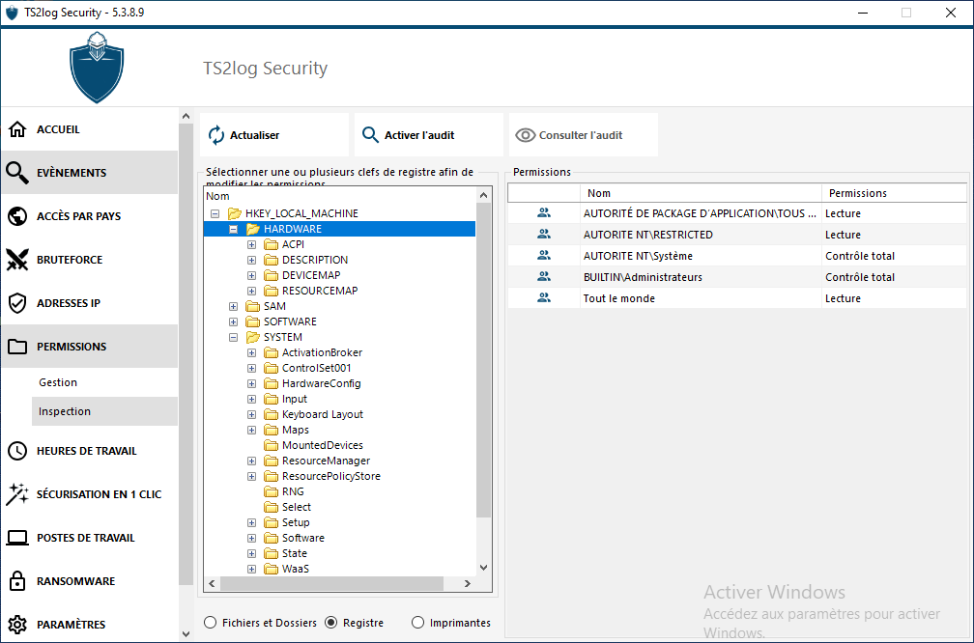Collapse the SYSTEM node
974x643 pixels.
click(x=234, y=337)
